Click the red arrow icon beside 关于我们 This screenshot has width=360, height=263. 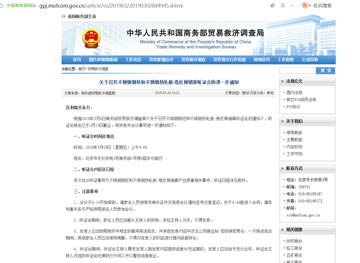(283, 121)
